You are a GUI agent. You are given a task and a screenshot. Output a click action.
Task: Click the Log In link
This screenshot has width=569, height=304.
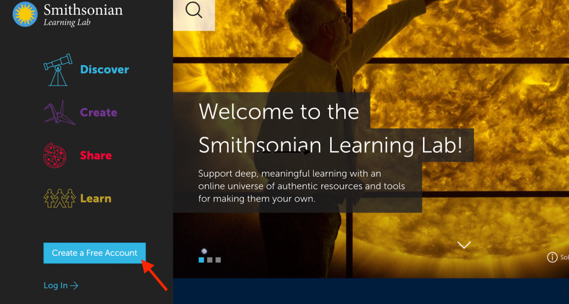[x=61, y=286]
